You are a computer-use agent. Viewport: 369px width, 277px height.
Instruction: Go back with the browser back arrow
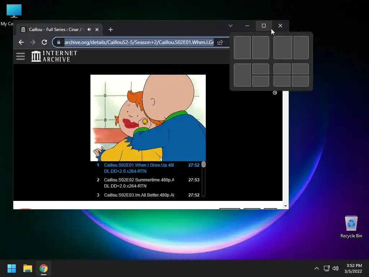click(x=21, y=42)
